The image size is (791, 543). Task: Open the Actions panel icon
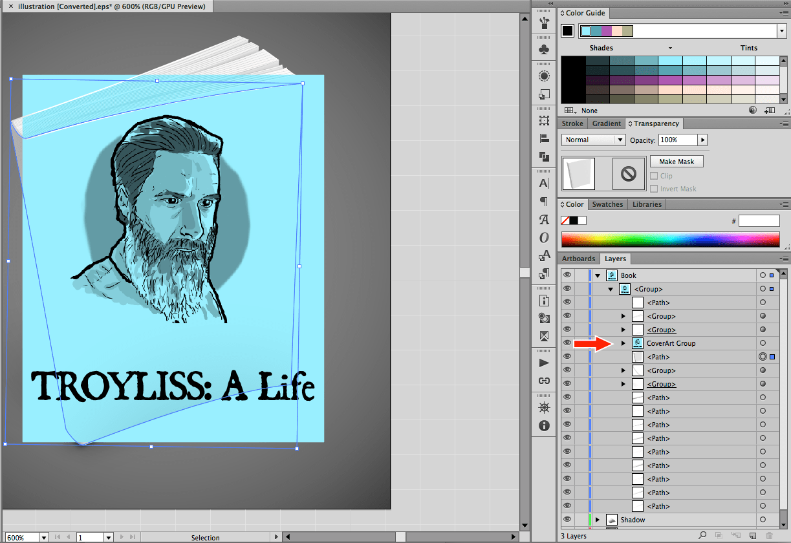(544, 363)
